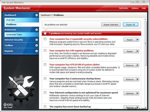Screen dimensions: 150x112
Task: Collapse the Dashboard section chevron
Action: [x=37, y=15]
